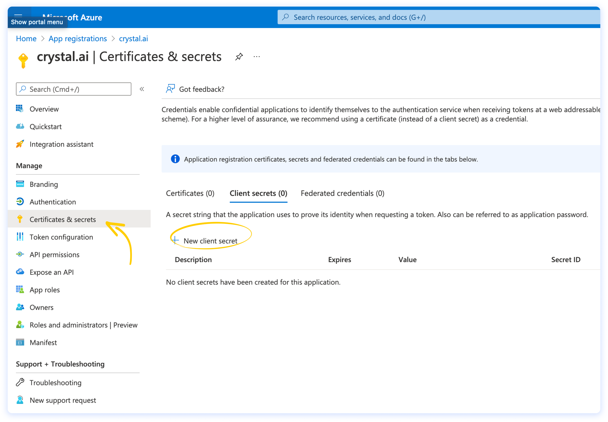The width and height of the screenshot is (608, 422).
Task: Launch Integration assistant rocket item
Action: 61,144
